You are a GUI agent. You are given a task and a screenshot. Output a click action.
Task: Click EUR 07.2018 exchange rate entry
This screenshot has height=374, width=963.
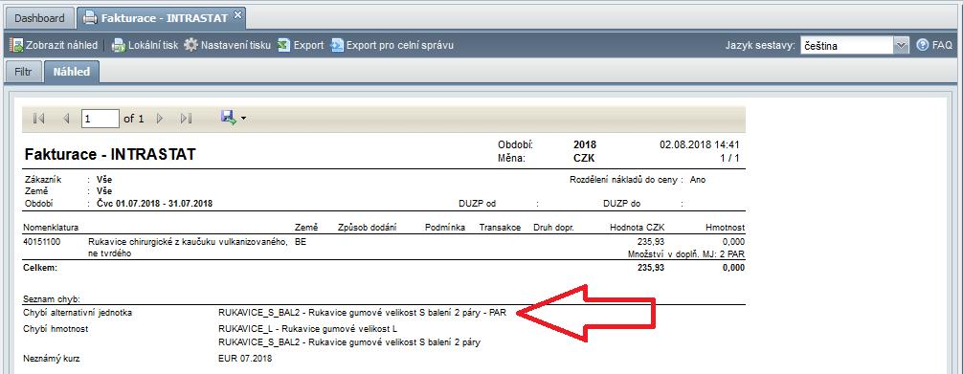pyautogui.click(x=245, y=358)
